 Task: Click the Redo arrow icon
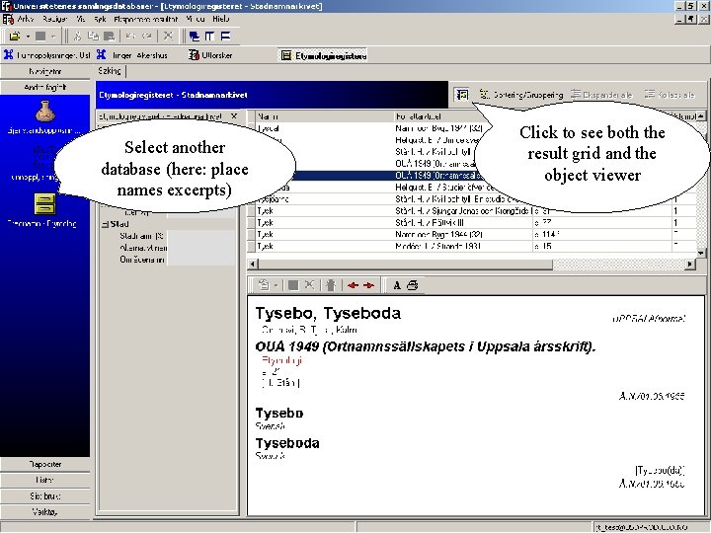147,36
